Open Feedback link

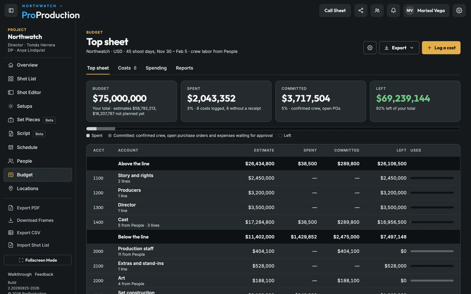click(x=44, y=274)
